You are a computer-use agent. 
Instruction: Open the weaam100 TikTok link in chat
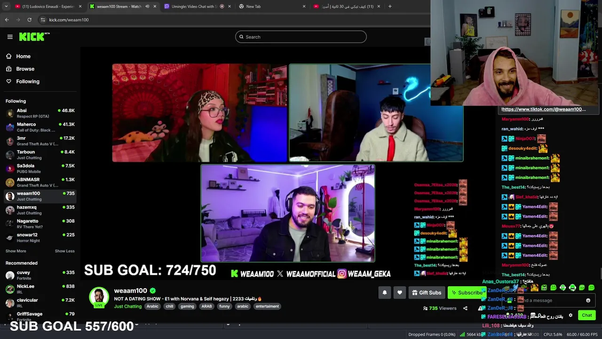click(544, 109)
